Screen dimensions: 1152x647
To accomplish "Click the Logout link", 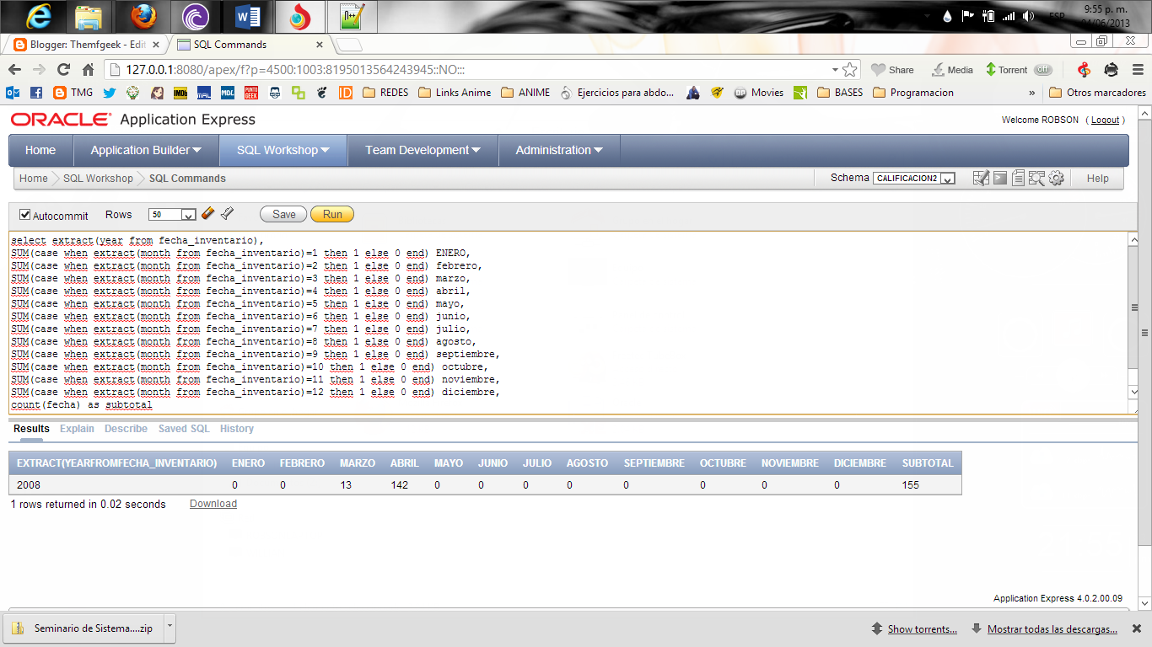I will 1105,120.
